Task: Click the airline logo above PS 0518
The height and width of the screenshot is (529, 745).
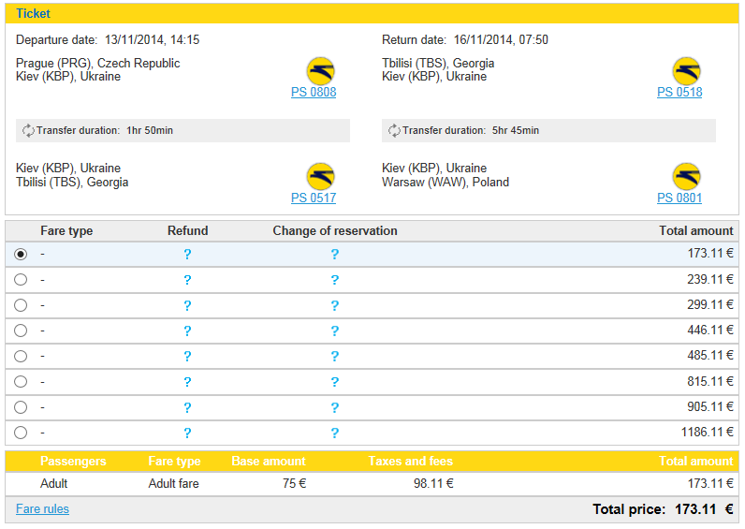Action: (x=687, y=71)
